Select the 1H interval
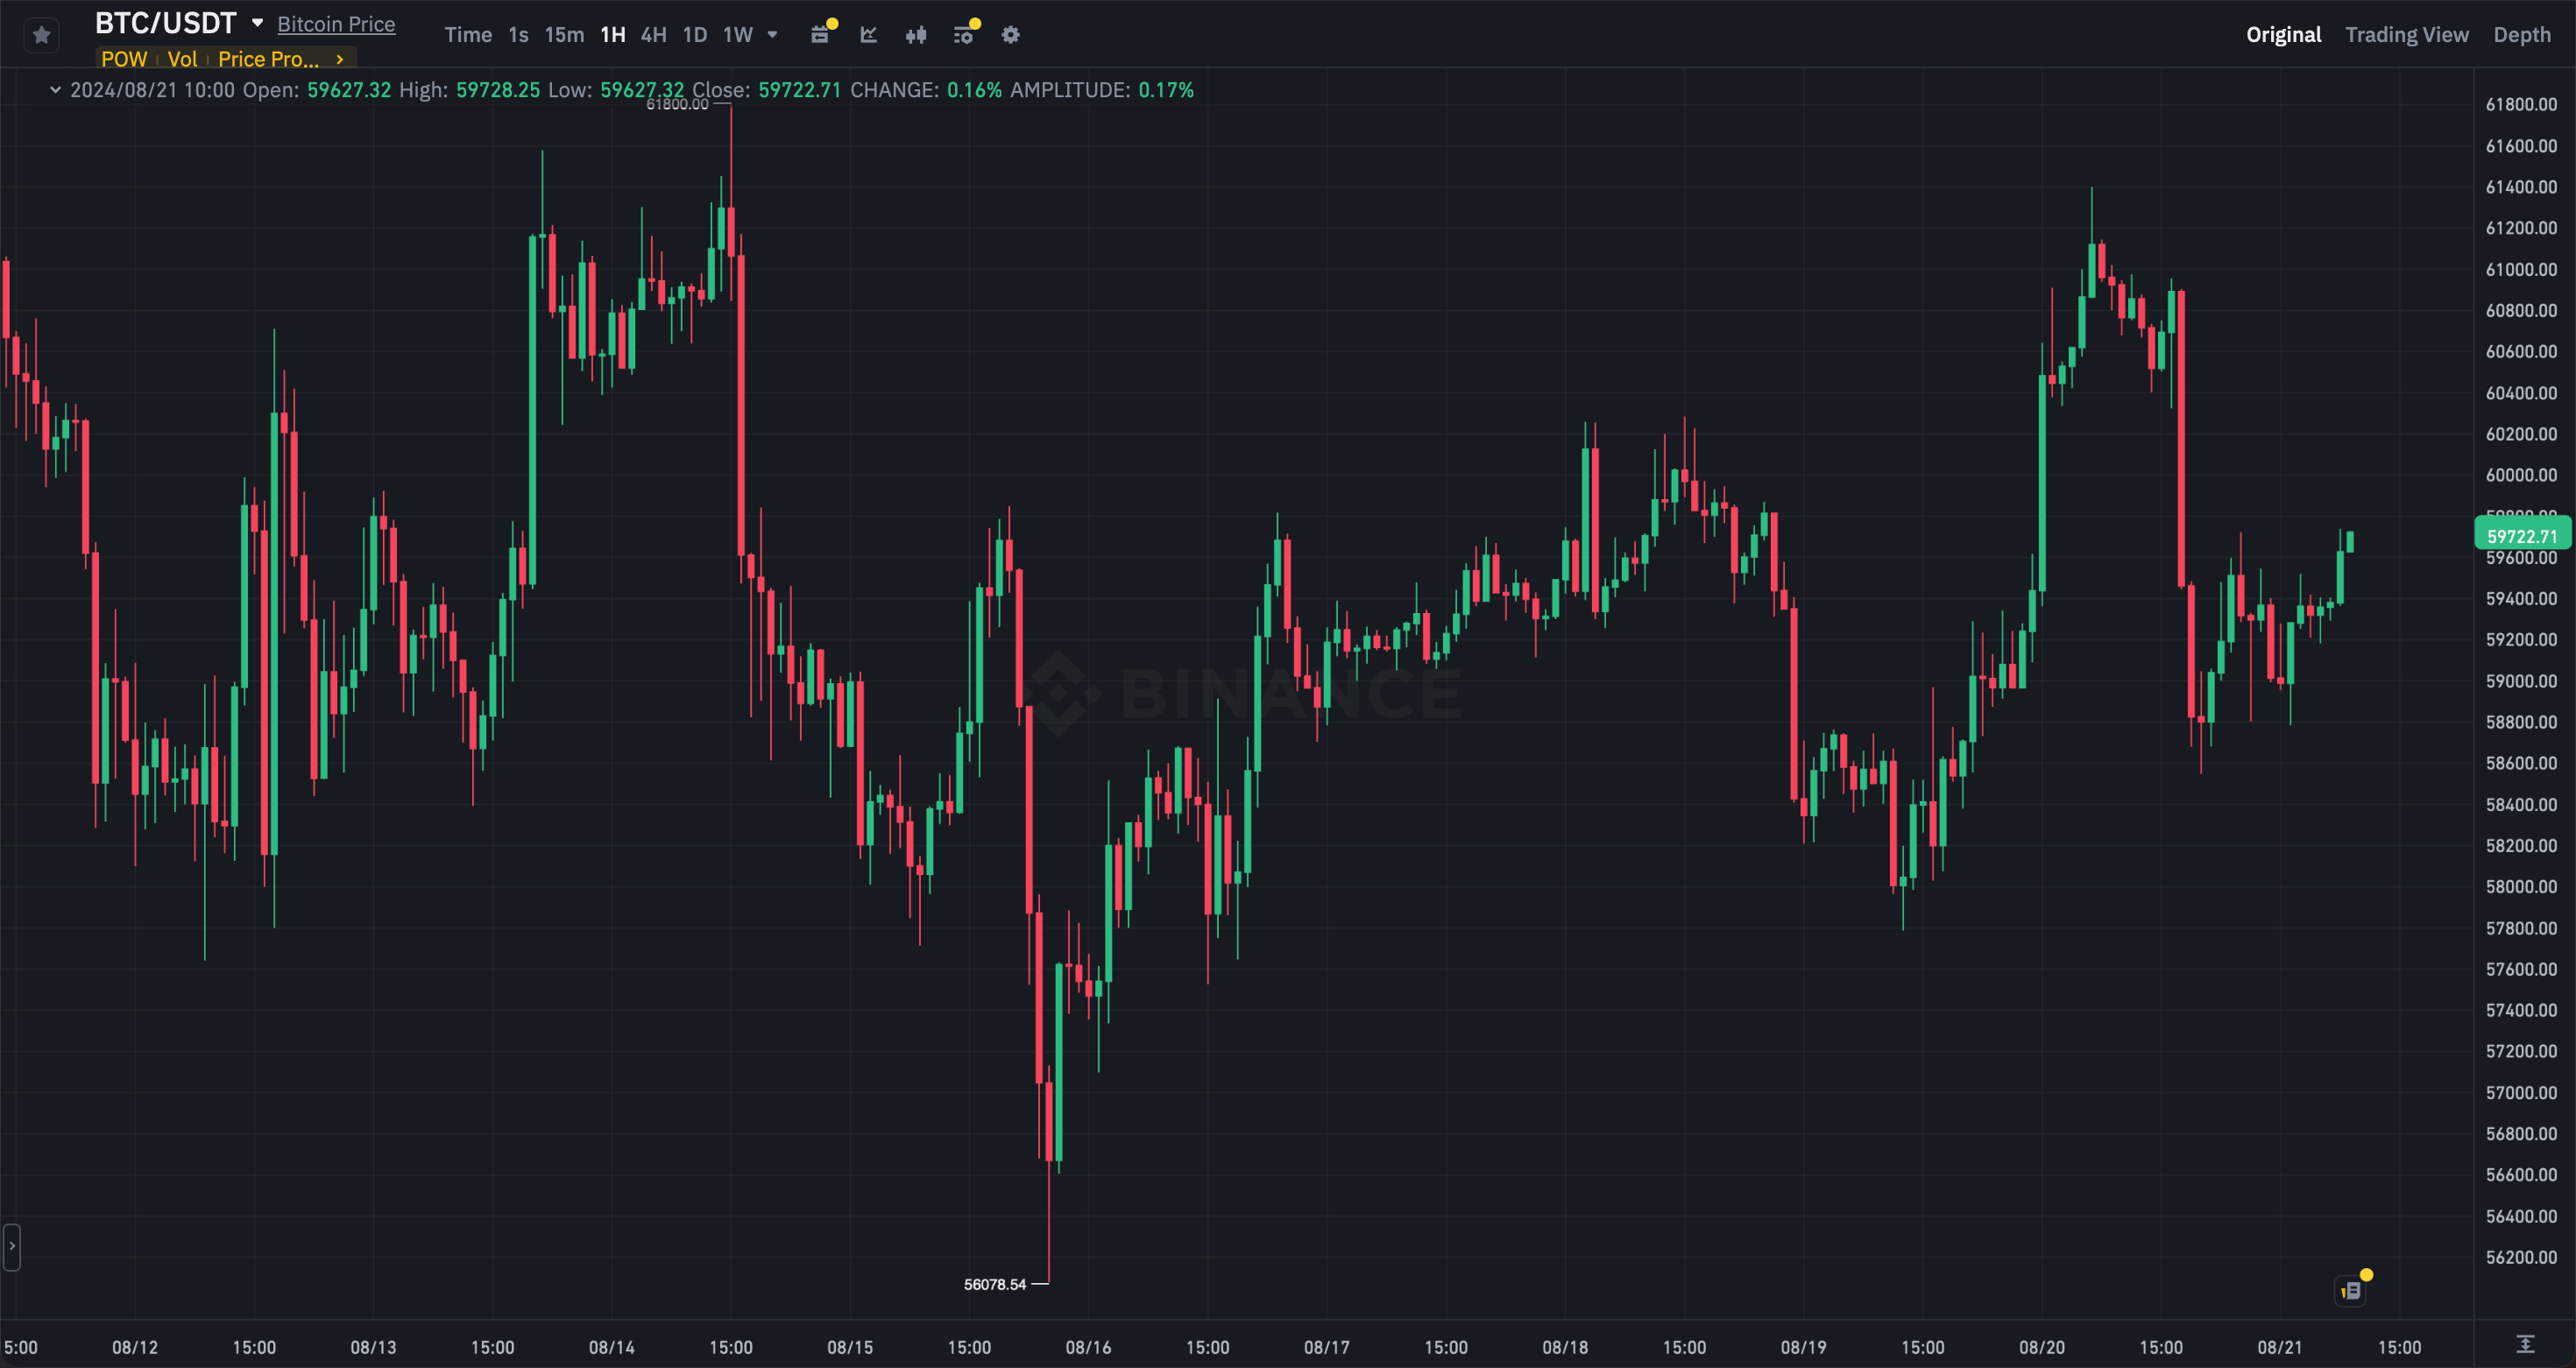Image resolution: width=2576 pixels, height=1368 pixels. pyautogui.click(x=613, y=34)
